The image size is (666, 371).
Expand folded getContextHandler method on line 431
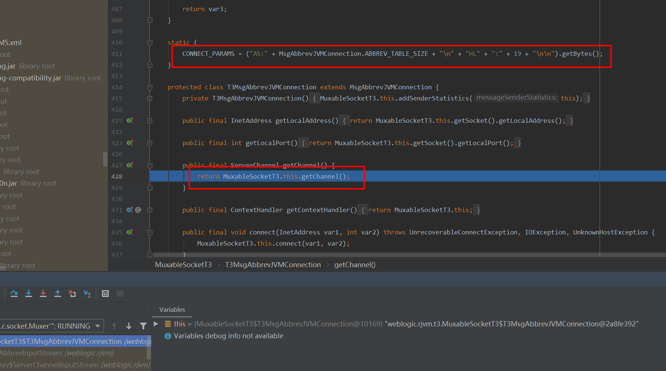tap(150, 210)
